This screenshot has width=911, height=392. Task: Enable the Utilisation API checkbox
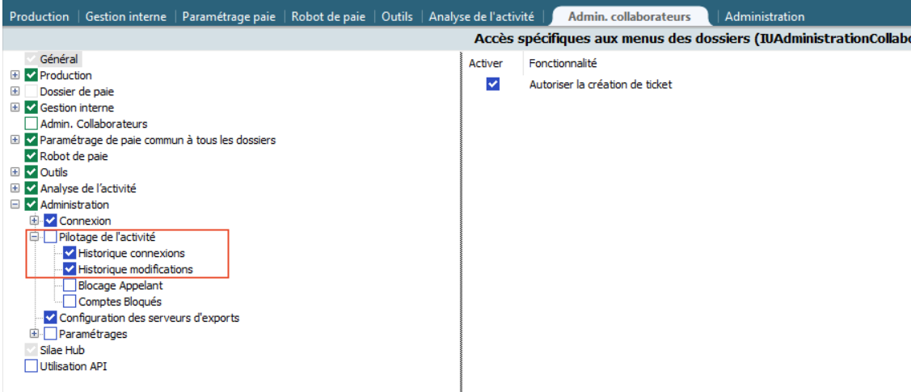[x=32, y=366]
